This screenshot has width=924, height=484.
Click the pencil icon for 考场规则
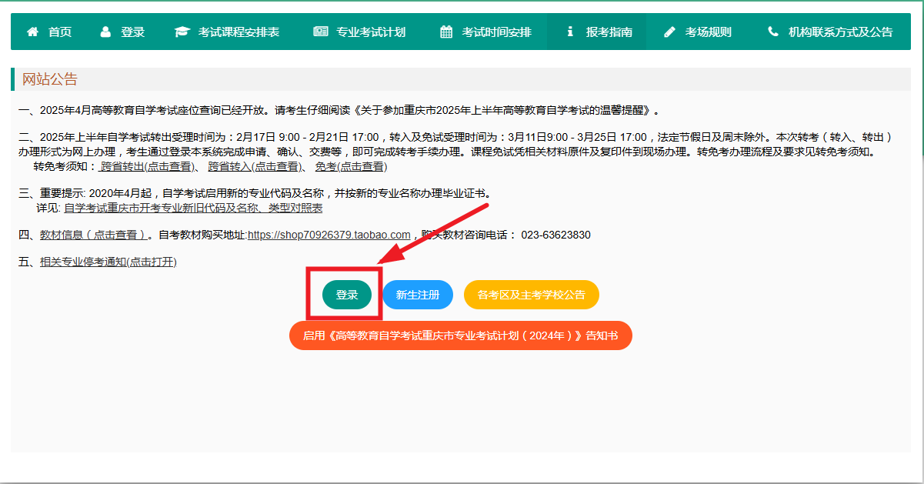[x=669, y=32]
